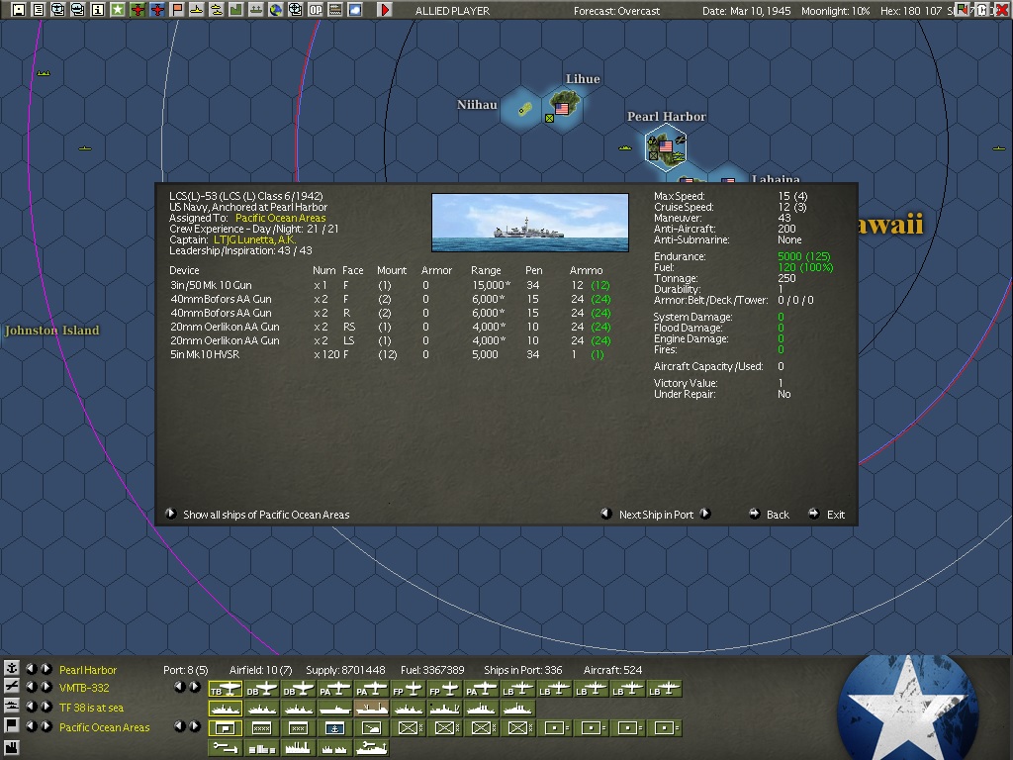Click the save-game floppy disk icon
1013x760 pixels.
coord(19,10)
